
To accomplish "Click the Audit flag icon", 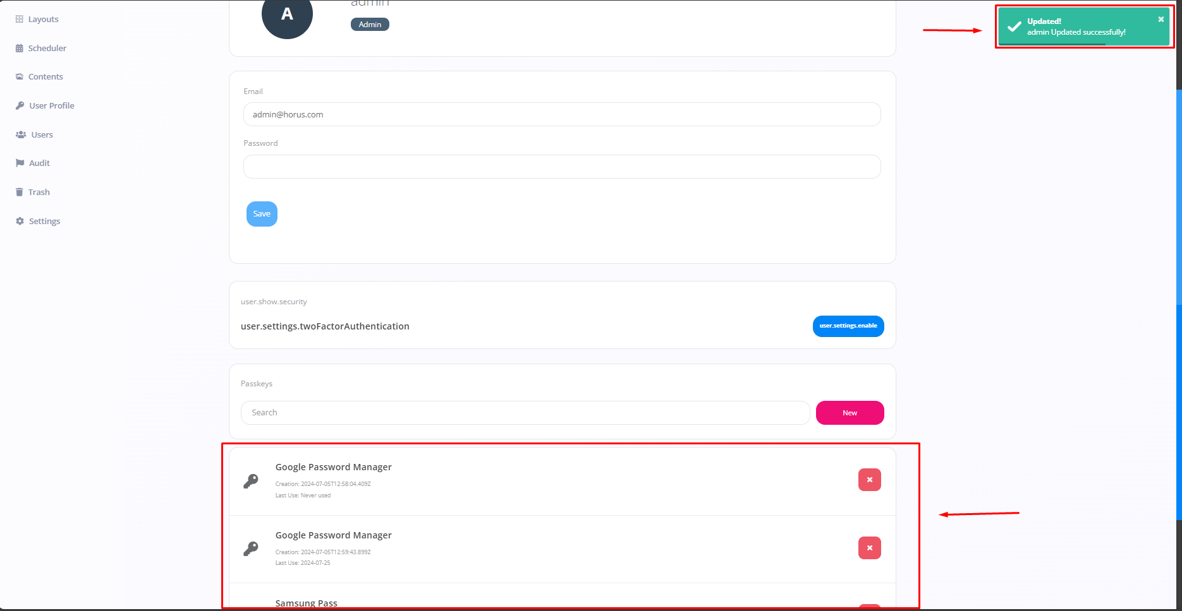I will click(20, 163).
